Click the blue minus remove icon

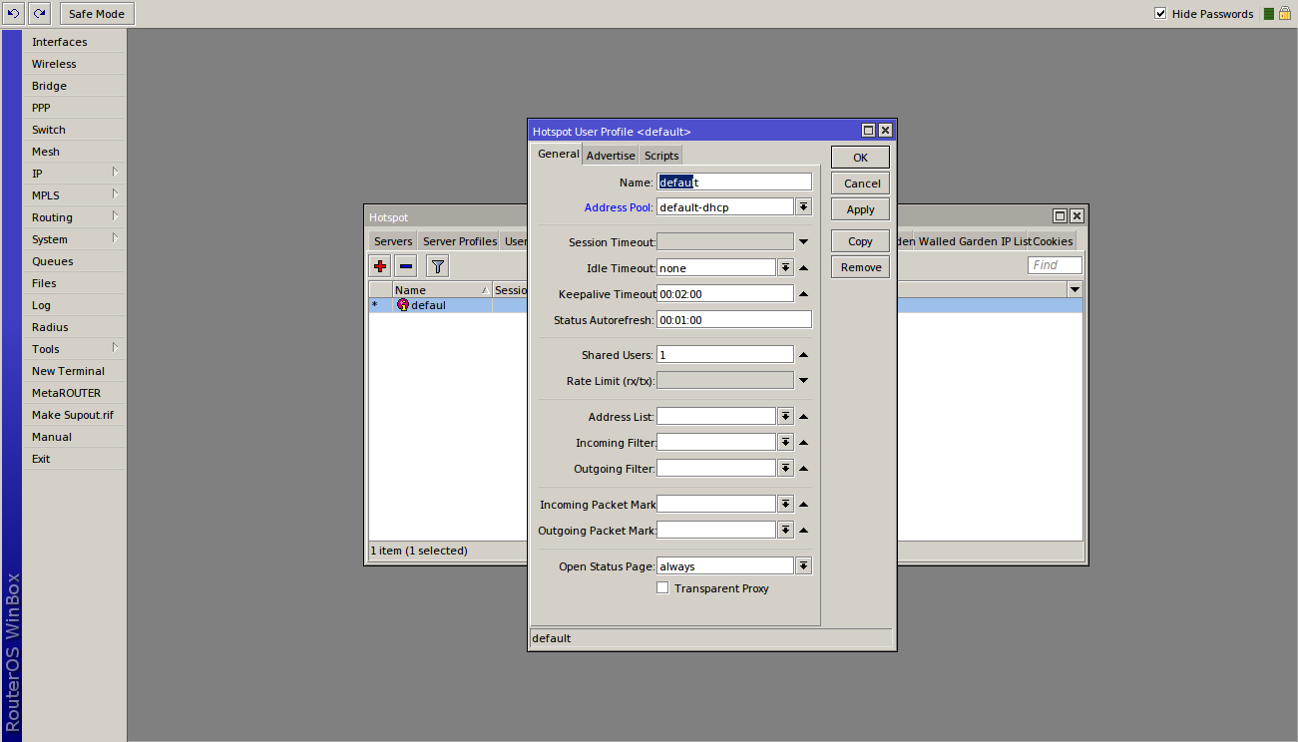tap(406, 266)
